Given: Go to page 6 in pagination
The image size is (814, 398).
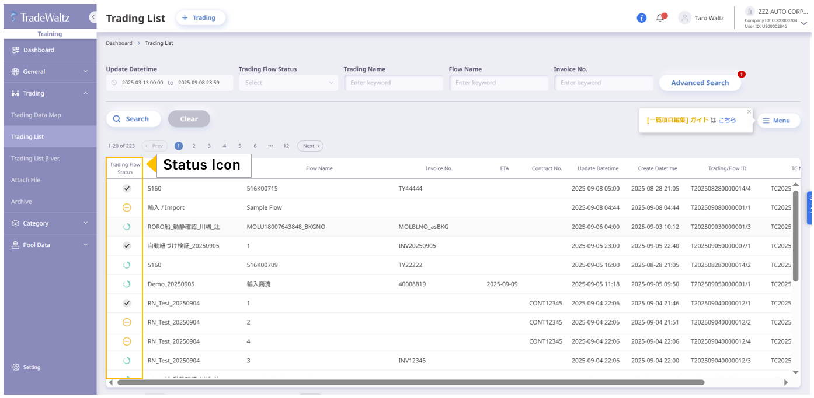Looking at the screenshot, I should coord(255,146).
